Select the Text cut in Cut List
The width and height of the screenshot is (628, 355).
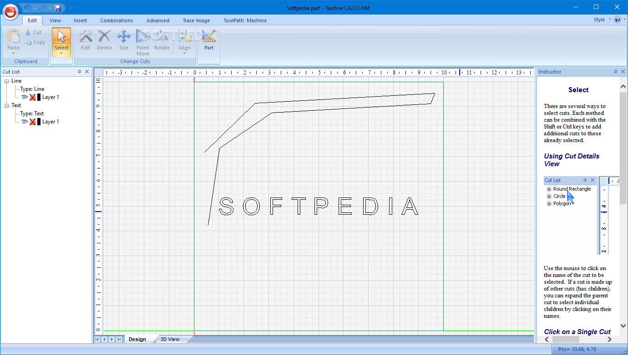16,105
